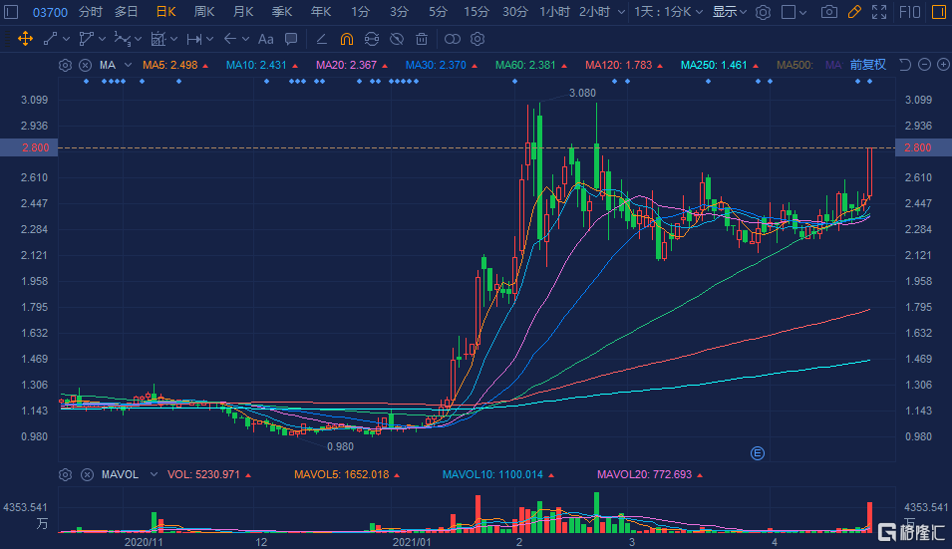The height and width of the screenshot is (549, 952).
Task: Click the overlapping circles compare icon
Action: coord(453,39)
